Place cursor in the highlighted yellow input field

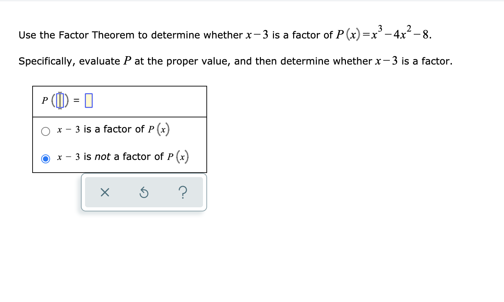tap(88, 100)
